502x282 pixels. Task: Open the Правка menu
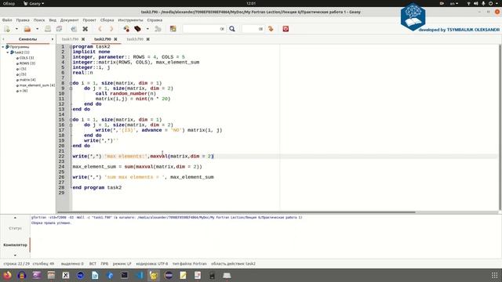click(x=23, y=20)
